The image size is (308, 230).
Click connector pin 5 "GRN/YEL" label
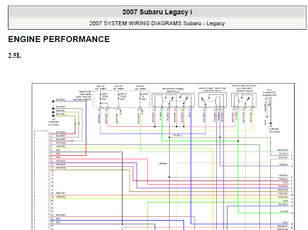pyautogui.click(x=61, y=146)
